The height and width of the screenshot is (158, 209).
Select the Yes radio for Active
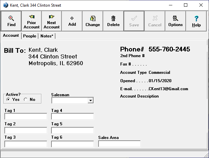[9, 100]
